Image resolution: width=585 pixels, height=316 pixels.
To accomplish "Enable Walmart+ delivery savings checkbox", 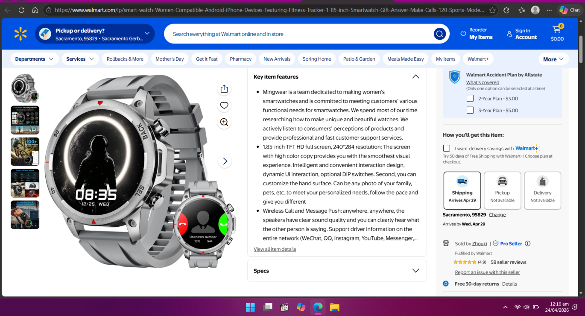I will tap(447, 148).
